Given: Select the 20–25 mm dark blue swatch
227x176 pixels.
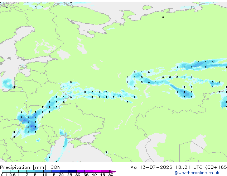Looking at the screenshot, I should pos(64,171).
